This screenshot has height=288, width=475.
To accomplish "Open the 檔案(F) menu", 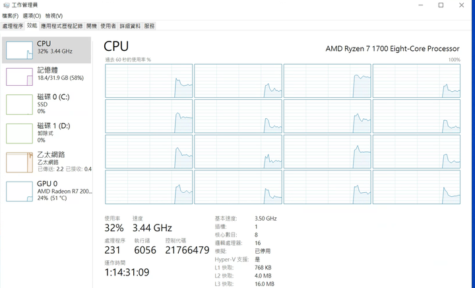I will (11, 16).
